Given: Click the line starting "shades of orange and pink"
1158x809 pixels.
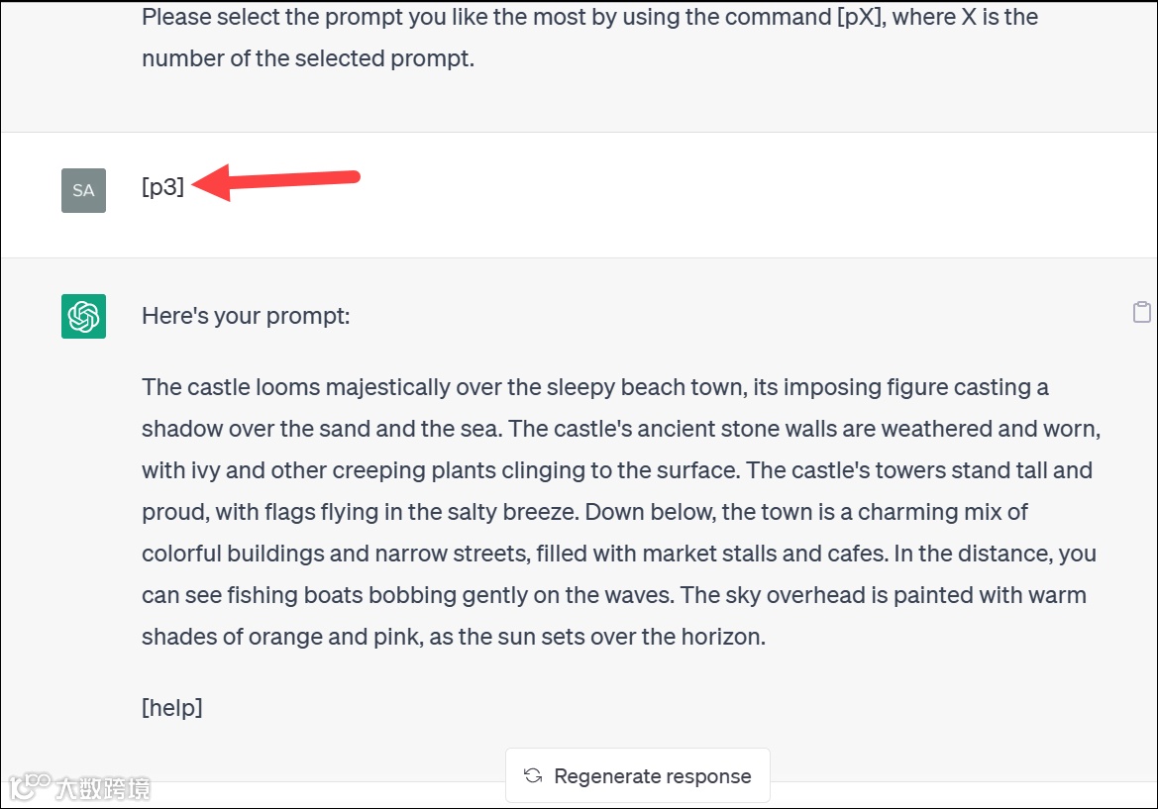Looking at the screenshot, I should point(453,637).
